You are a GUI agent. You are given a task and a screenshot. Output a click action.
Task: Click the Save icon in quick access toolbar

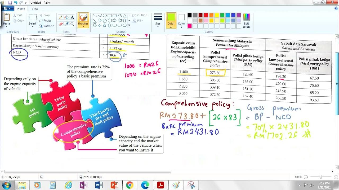(10, 3)
